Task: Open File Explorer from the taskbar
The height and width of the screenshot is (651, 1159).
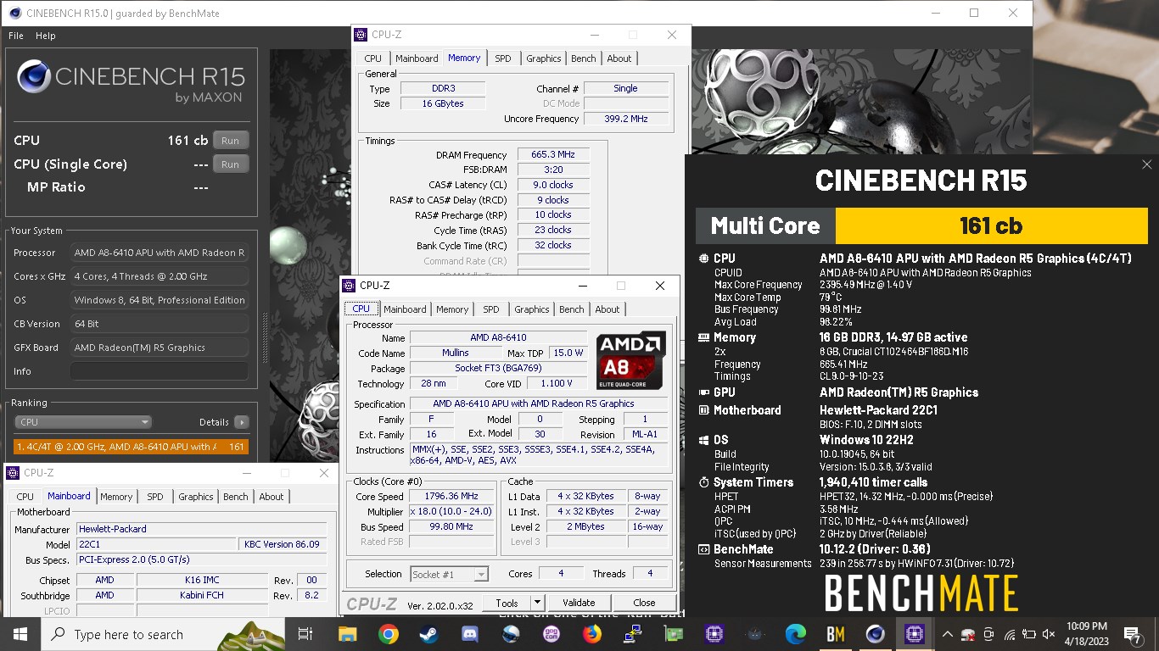Action: click(348, 634)
